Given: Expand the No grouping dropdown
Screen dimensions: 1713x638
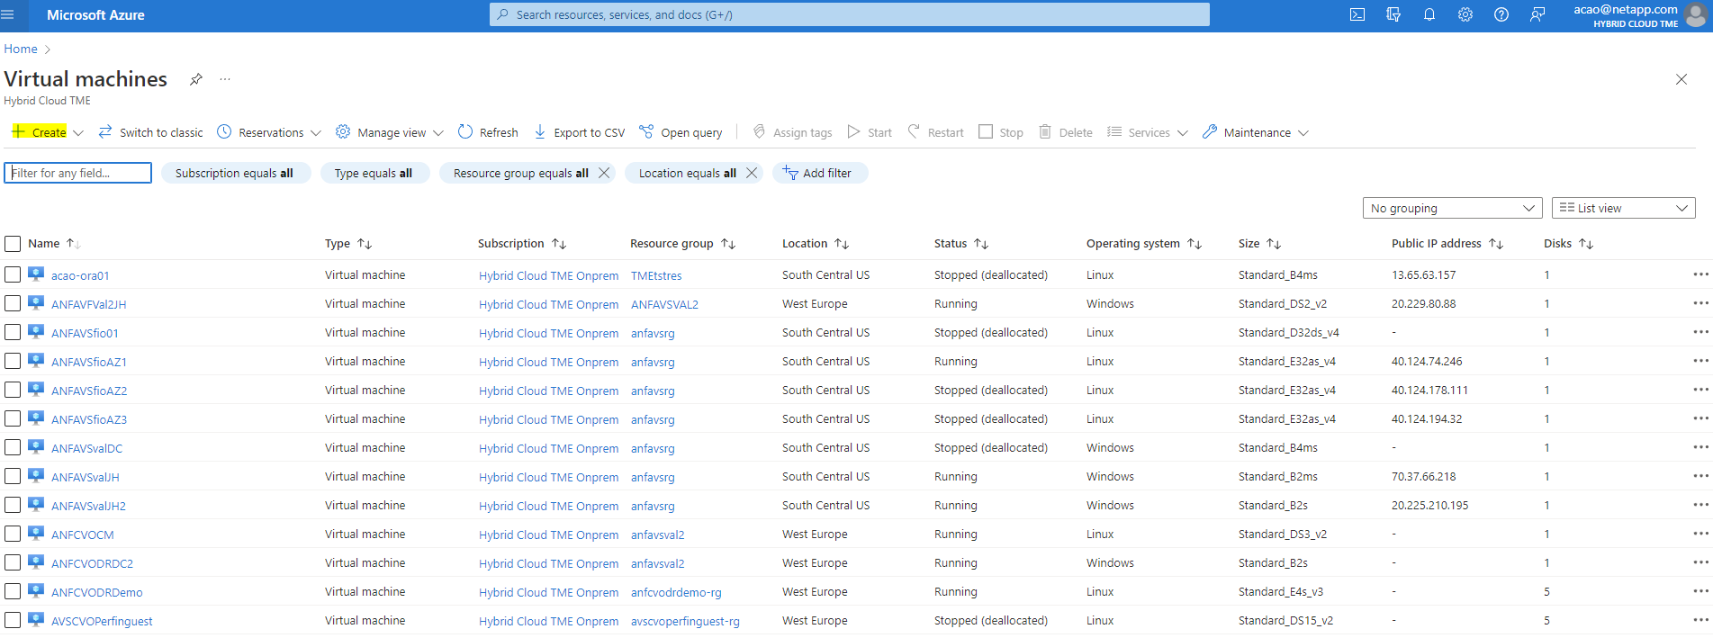Looking at the screenshot, I should pyautogui.click(x=1451, y=208).
